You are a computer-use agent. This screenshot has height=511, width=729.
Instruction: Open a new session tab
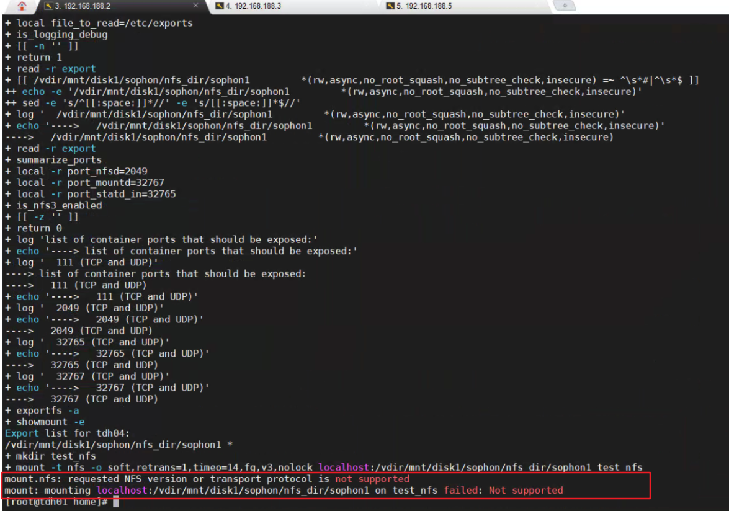click(x=563, y=6)
